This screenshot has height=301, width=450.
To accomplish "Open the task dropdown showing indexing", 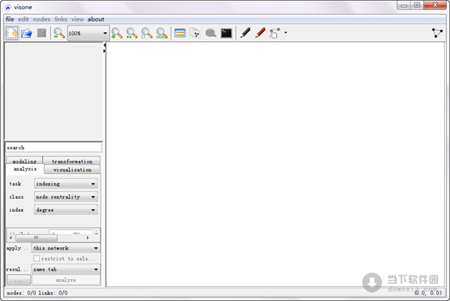I will (66, 183).
